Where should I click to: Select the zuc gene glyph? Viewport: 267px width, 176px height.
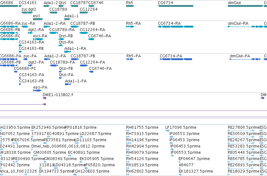pyautogui.click(x=24, y=13)
